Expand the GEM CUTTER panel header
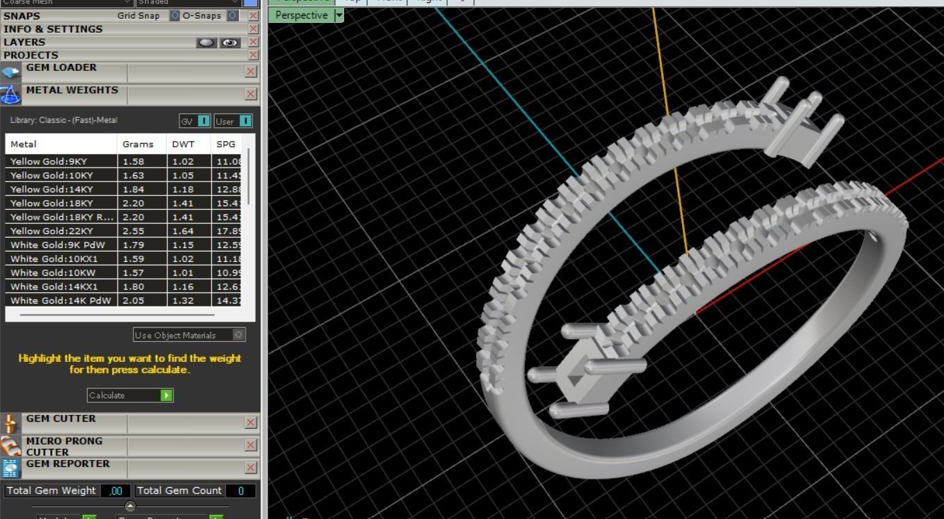The image size is (944, 519). point(61,418)
